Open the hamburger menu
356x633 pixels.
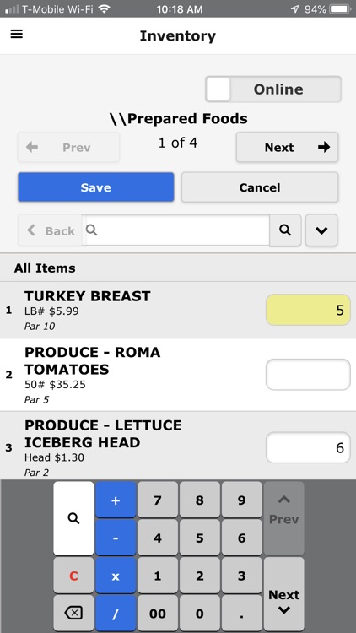(x=17, y=34)
